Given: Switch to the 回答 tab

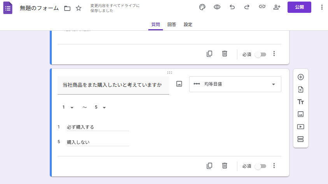Looking at the screenshot, I should coord(172,25).
